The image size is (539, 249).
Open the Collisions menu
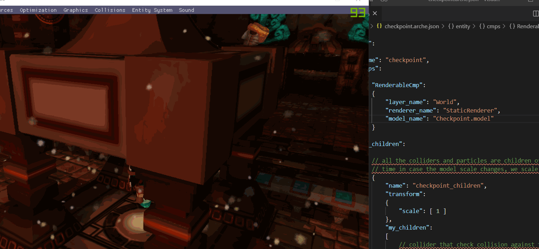click(x=110, y=10)
